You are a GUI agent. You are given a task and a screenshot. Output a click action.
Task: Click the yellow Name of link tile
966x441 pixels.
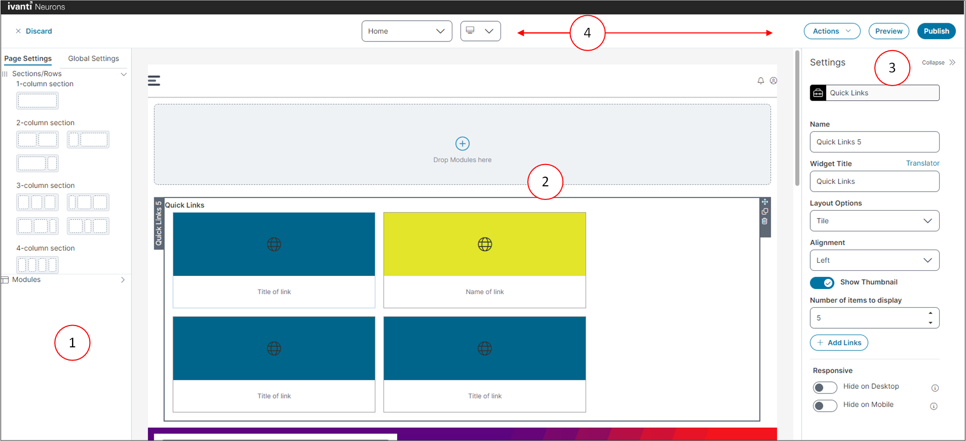click(484, 260)
